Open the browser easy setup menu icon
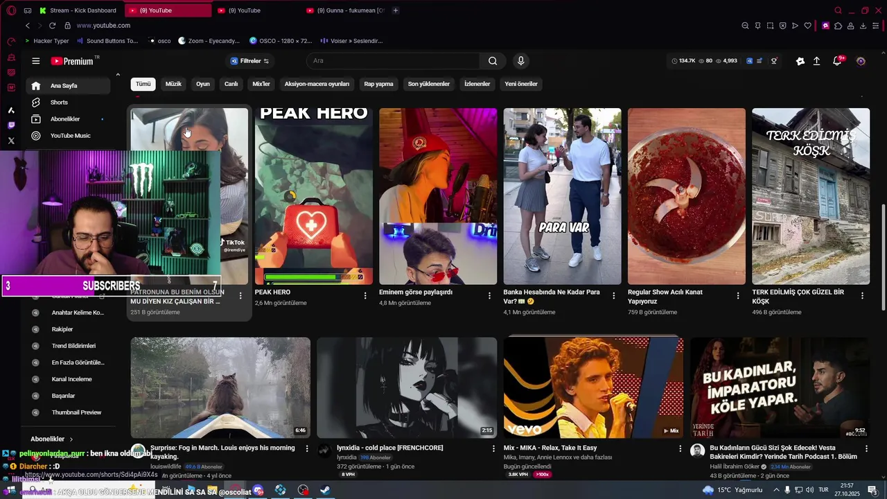Screen dimensions: 887x499 [x=875, y=26]
